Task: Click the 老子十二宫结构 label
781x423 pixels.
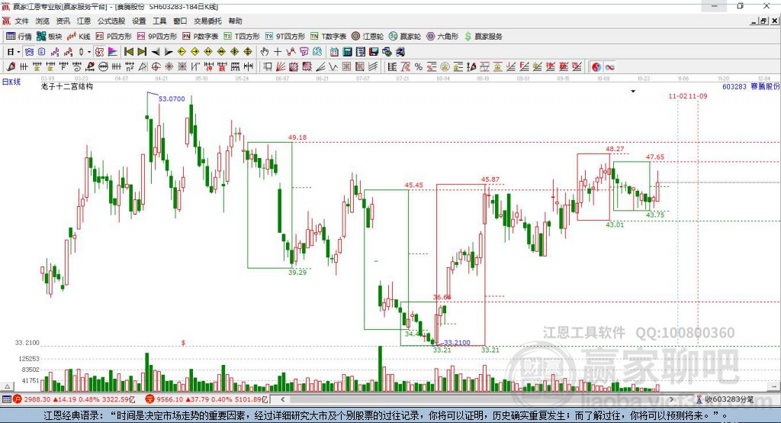Action: pos(67,86)
